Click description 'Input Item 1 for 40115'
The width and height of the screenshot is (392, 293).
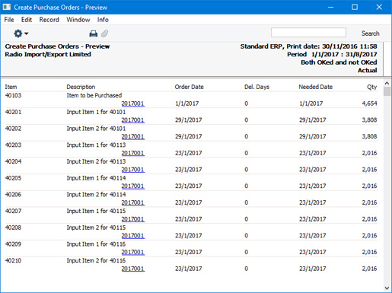[x=96, y=211]
